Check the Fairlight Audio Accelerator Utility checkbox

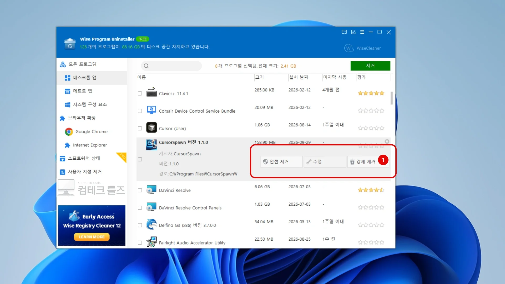click(x=140, y=243)
